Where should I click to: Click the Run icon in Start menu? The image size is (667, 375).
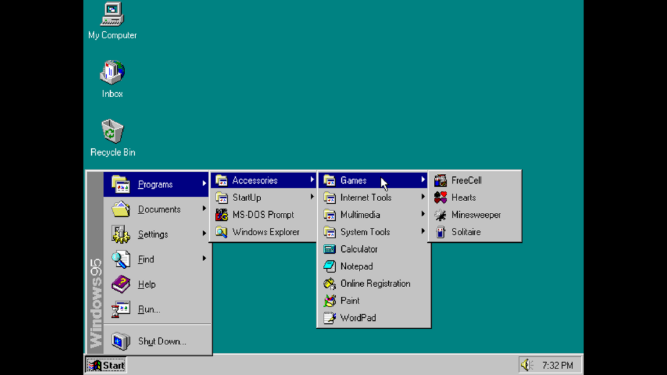click(x=121, y=309)
